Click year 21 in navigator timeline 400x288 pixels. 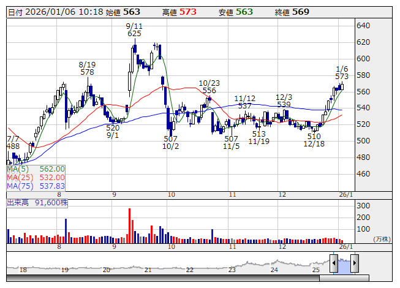[148, 270]
